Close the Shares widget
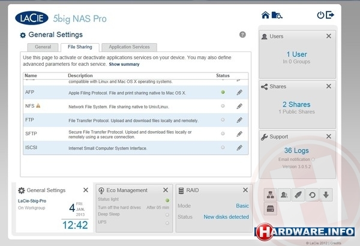The height and width of the screenshot is (246, 360). (x=329, y=86)
